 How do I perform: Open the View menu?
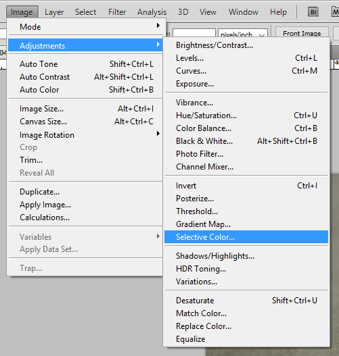tap(208, 11)
